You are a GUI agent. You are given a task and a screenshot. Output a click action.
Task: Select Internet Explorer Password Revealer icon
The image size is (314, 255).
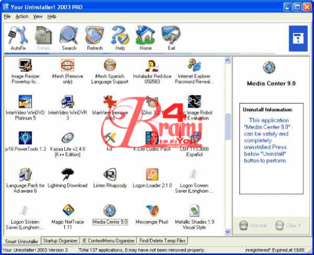[x=194, y=65]
